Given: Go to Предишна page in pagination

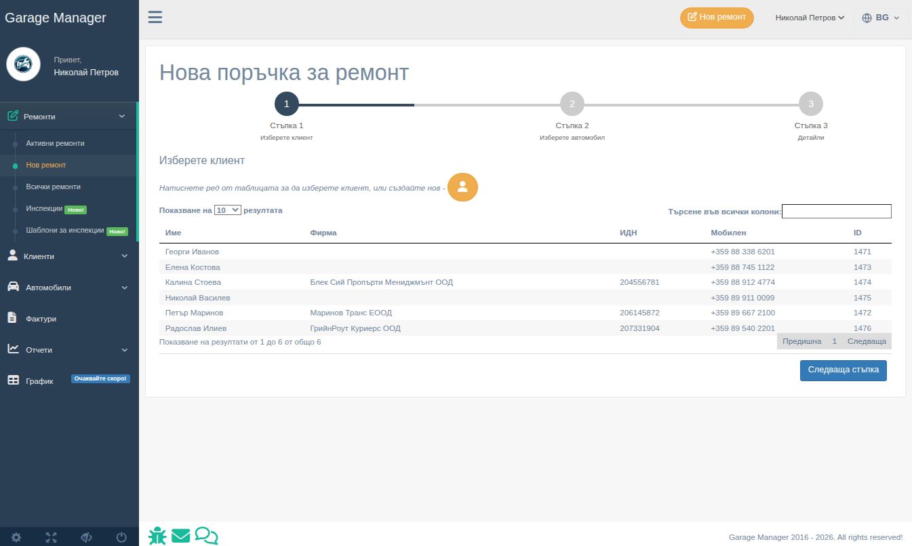Looking at the screenshot, I should (801, 341).
